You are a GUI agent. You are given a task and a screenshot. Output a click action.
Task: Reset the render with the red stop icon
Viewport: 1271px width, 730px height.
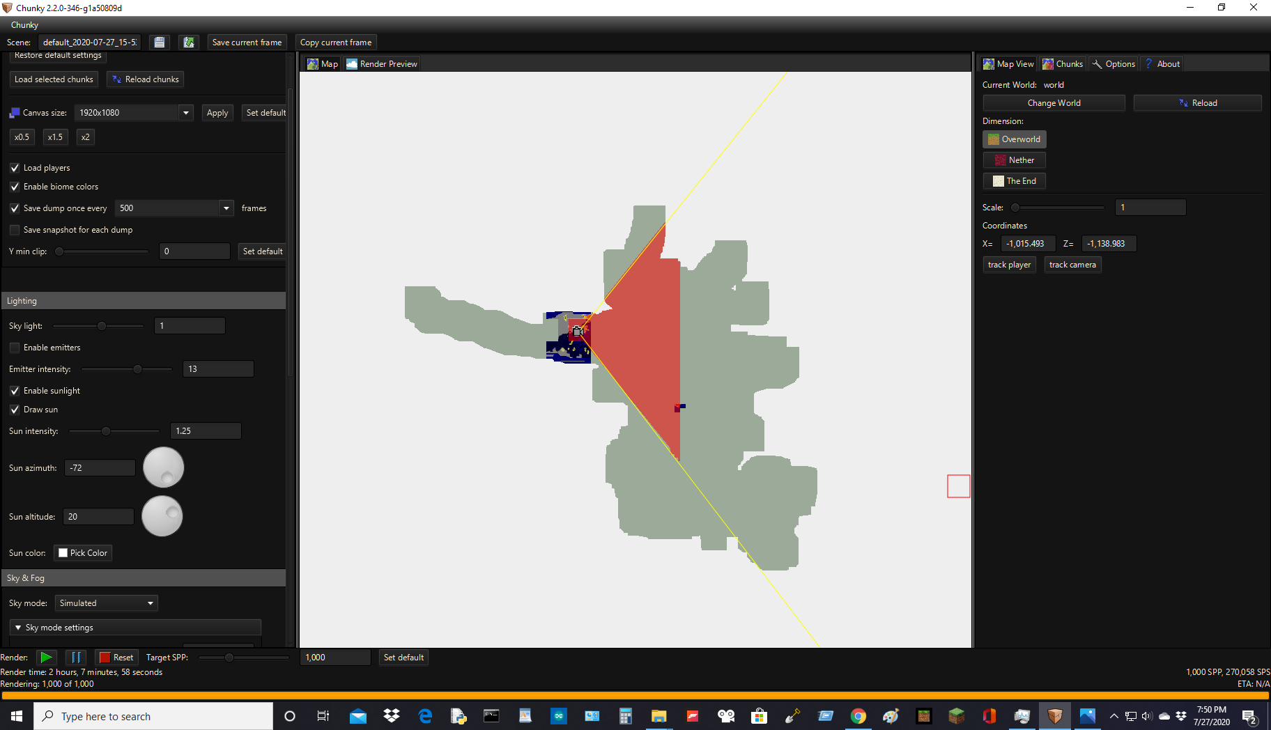tap(117, 657)
